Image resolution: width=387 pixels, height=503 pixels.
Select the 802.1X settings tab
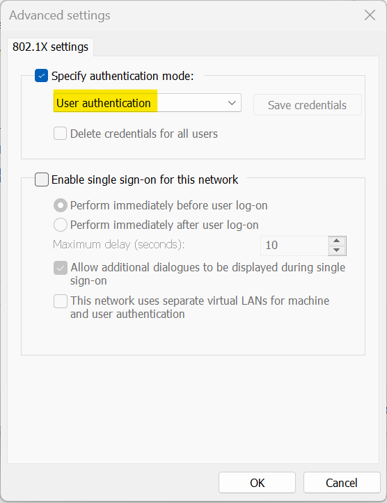click(50, 47)
